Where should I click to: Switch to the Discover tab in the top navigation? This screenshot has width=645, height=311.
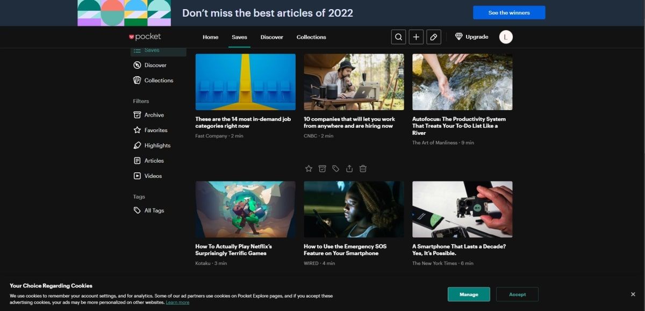(271, 37)
